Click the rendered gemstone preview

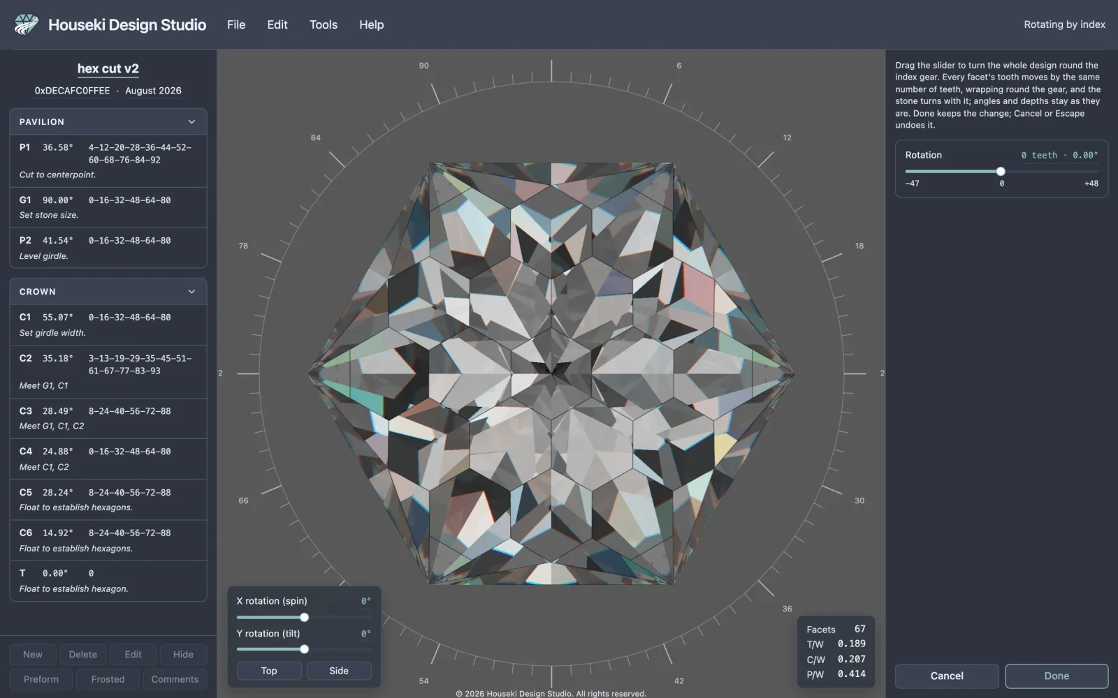tap(551, 373)
